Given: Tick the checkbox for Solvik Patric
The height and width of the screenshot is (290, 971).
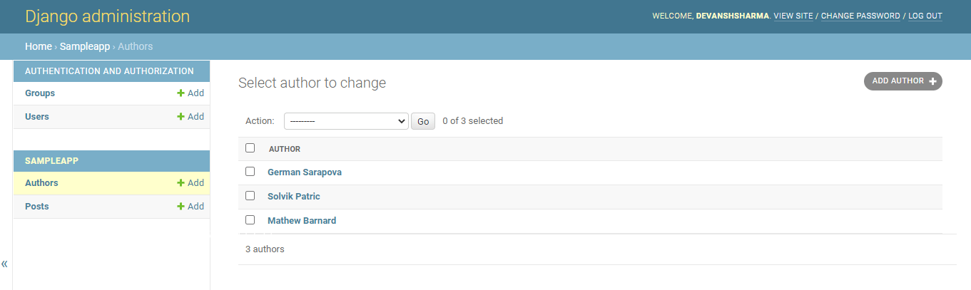Looking at the screenshot, I should click(250, 195).
